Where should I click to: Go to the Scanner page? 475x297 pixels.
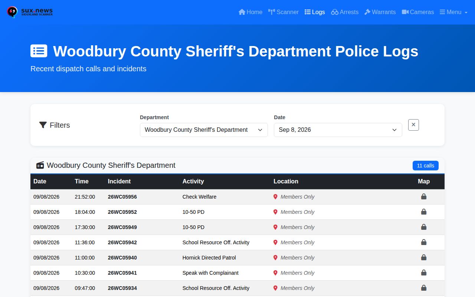point(284,12)
